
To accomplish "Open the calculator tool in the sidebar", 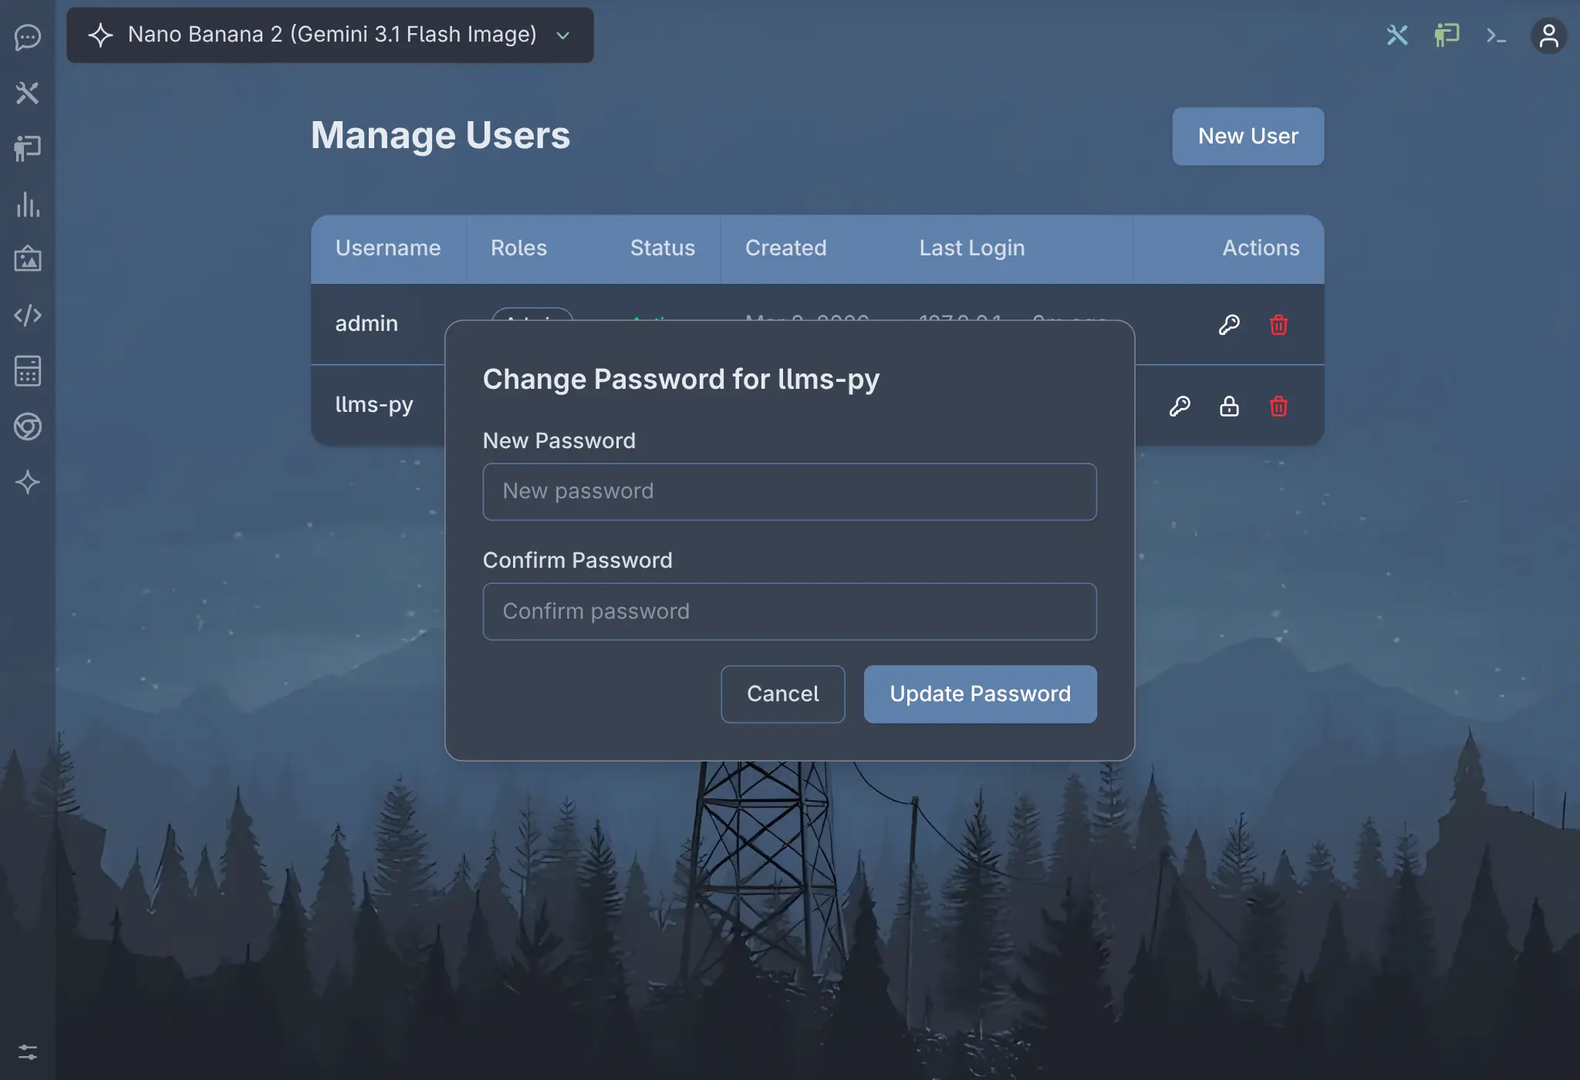I will tap(28, 371).
